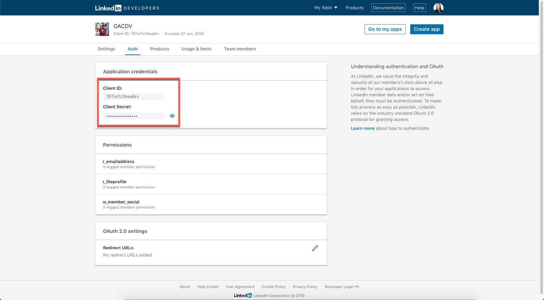The height and width of the screenshot is (300, 544).
Task: Click the Help button in header
Action: click(x=419, y=8)
